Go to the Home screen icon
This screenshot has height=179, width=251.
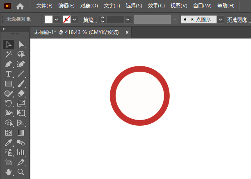click(x=20, y=6)
